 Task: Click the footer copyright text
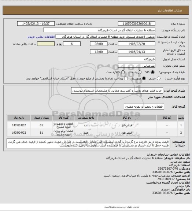122,207
